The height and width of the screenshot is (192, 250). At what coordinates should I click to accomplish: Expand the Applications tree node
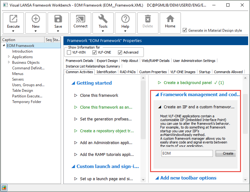(x=9, y=57)
